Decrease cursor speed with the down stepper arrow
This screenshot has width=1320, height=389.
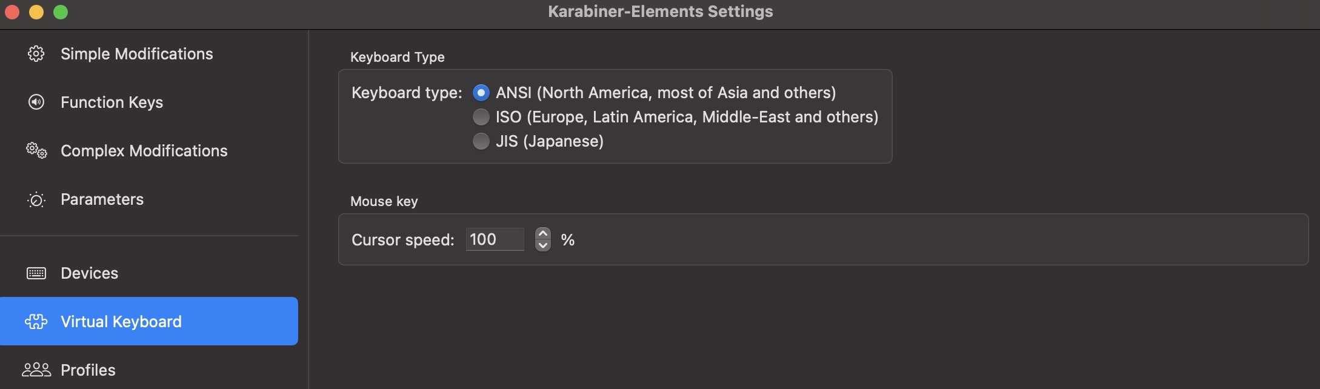[543, 245]
